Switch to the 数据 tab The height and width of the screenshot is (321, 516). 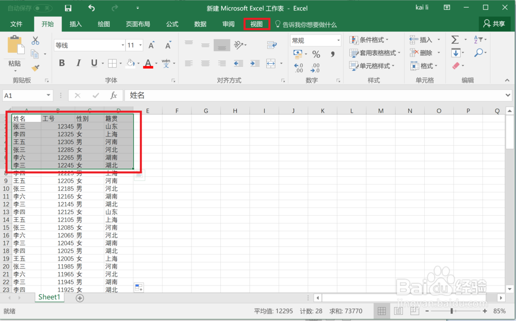tap(200, 24)
